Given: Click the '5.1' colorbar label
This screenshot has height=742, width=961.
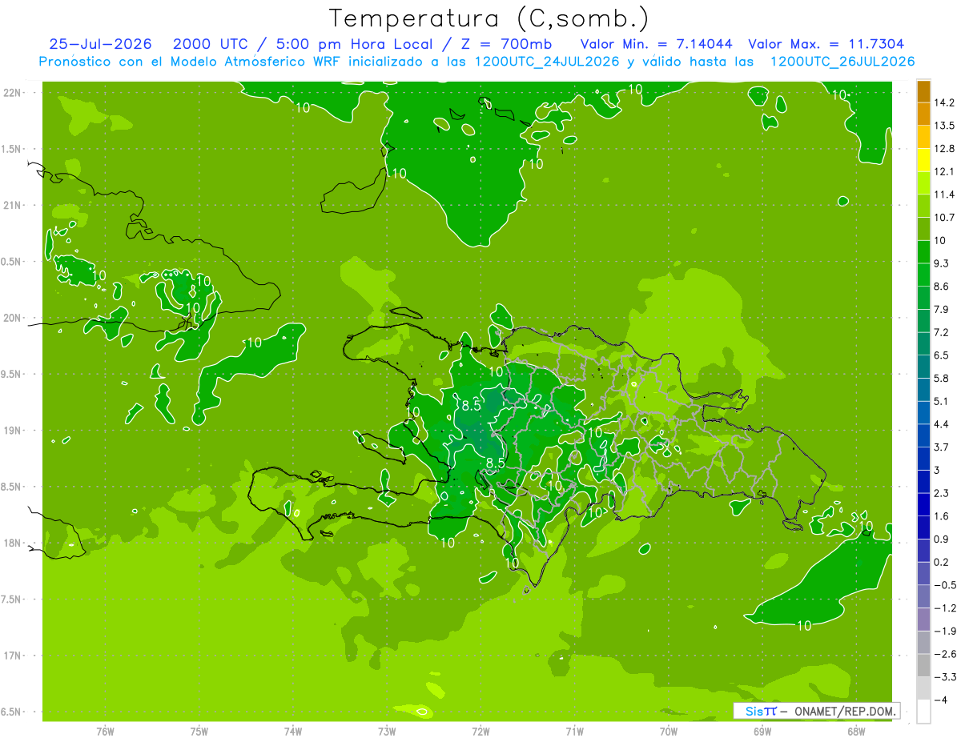Looking at the screenshot, I should pos(942,401).
